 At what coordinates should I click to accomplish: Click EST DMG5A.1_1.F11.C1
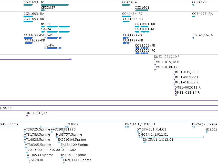coord(153,135)
